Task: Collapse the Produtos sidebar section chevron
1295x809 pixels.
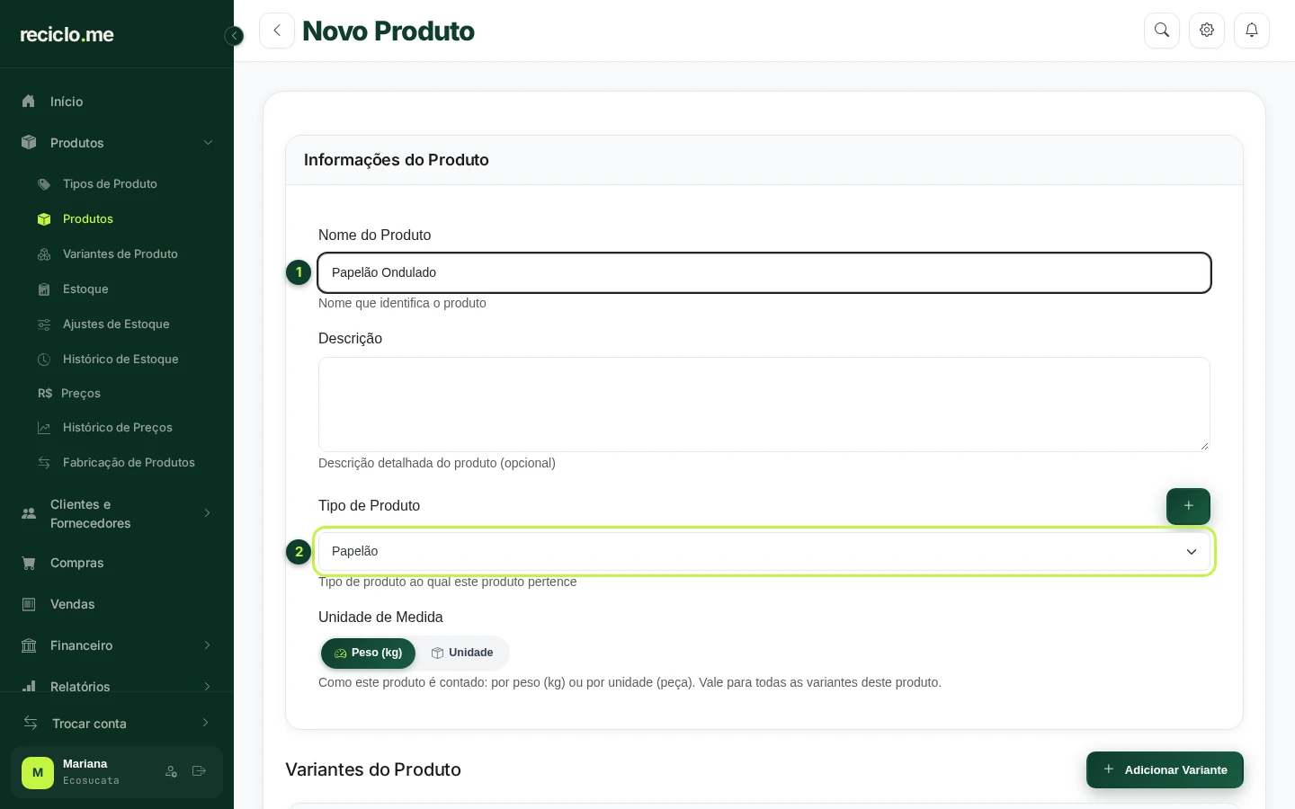Action: tap(208, 143)
